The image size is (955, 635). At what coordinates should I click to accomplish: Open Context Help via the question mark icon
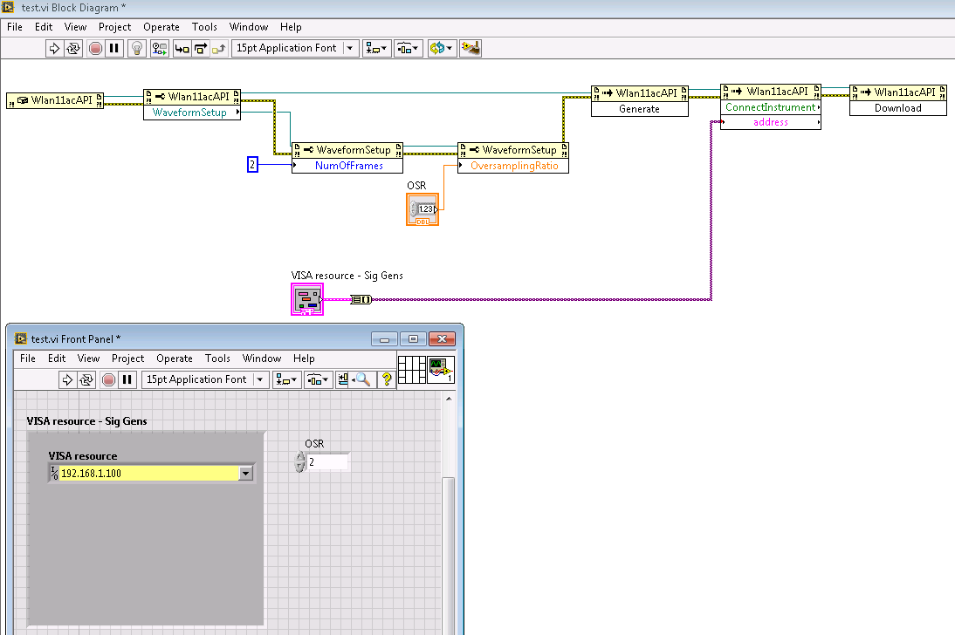[387, 379]
